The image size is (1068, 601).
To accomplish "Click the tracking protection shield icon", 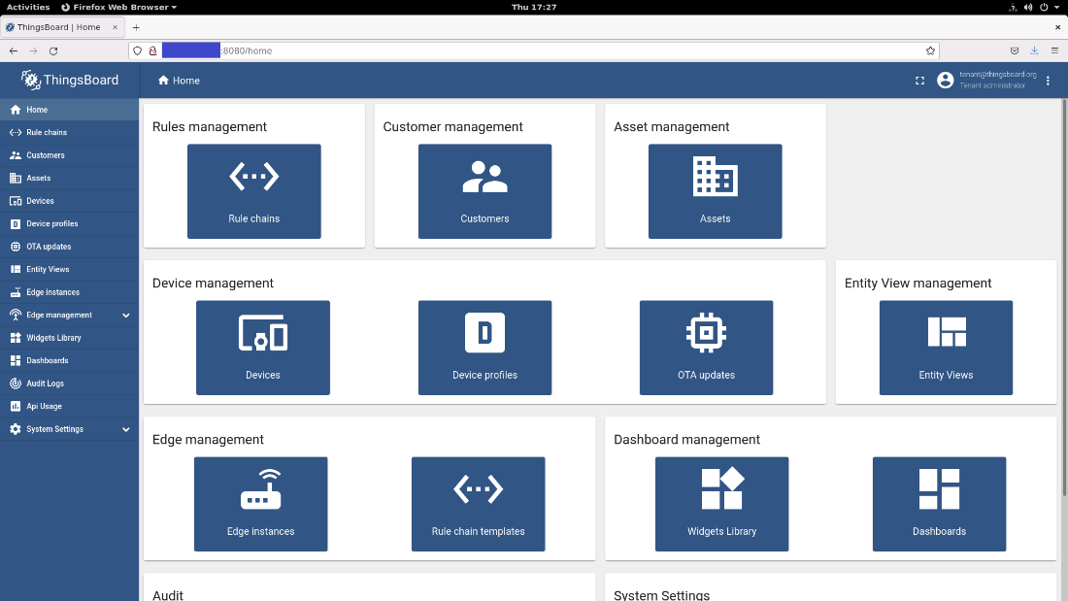I will coord(138,50).
